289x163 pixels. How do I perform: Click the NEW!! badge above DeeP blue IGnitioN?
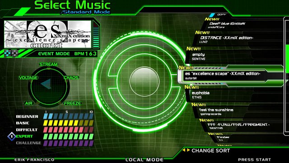pyautogui.click(x=212, y=19)
